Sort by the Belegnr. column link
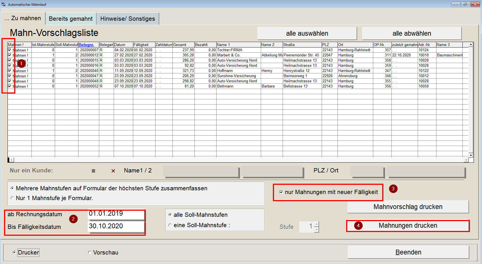The width and height of the screenshot is (482, 264). click(86, 45)
